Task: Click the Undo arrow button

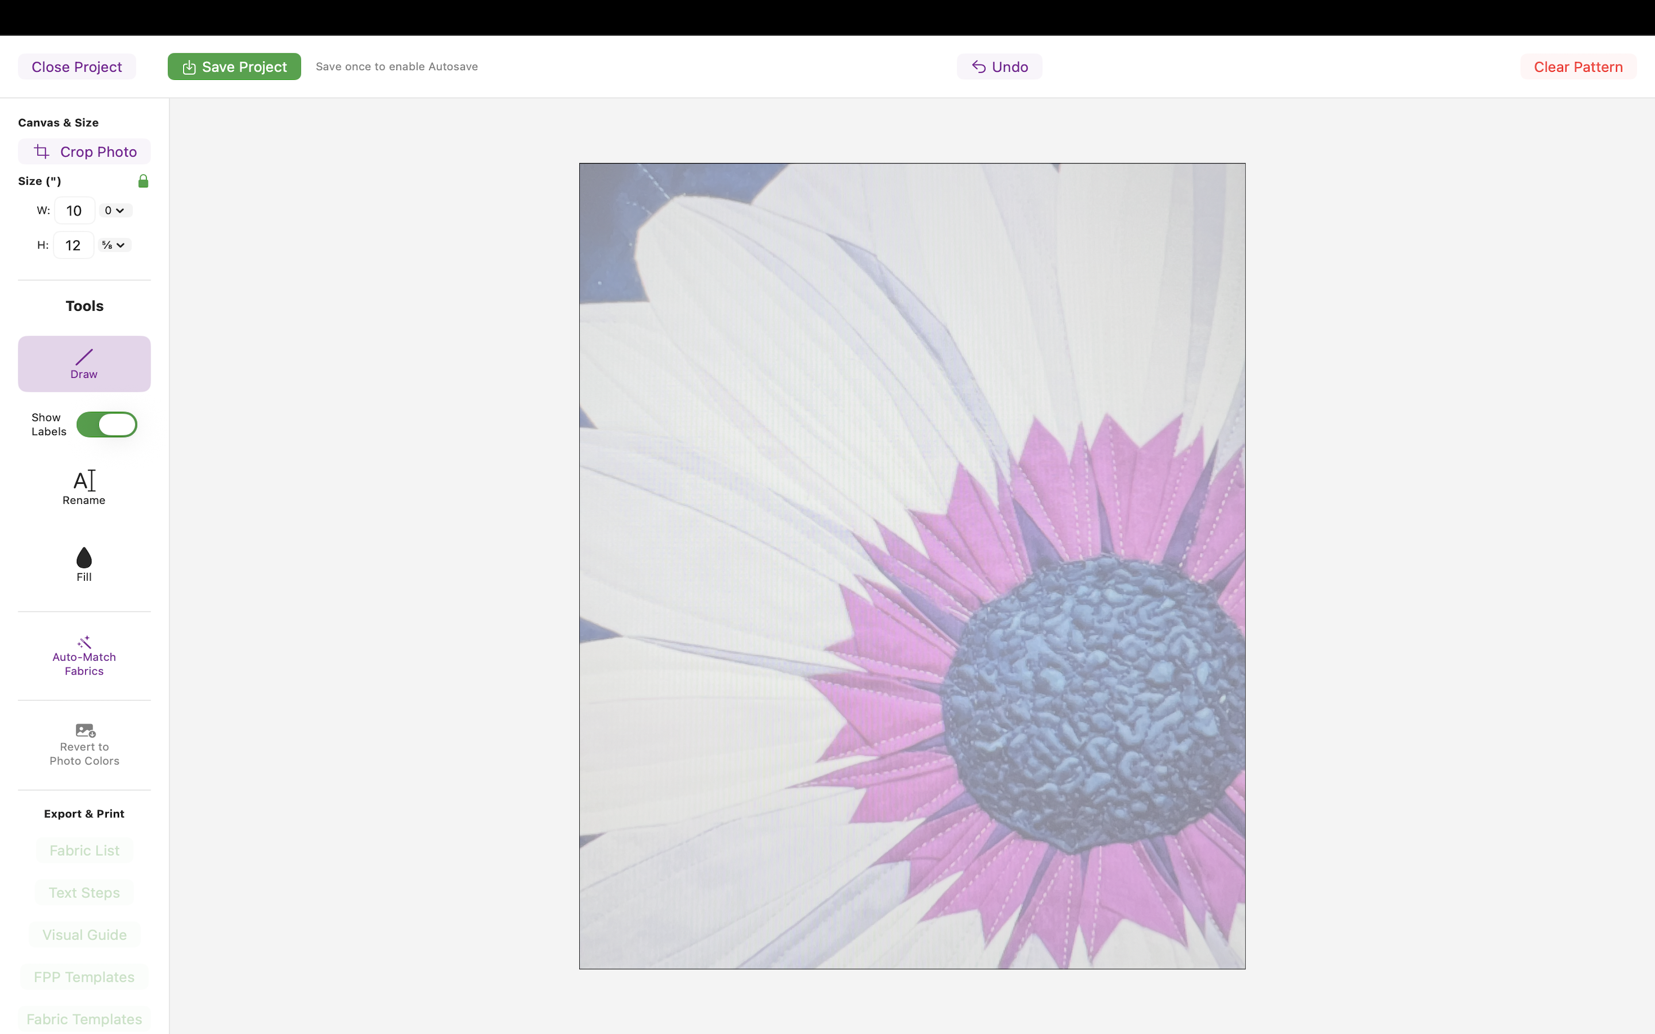Action: coord(999,67)
